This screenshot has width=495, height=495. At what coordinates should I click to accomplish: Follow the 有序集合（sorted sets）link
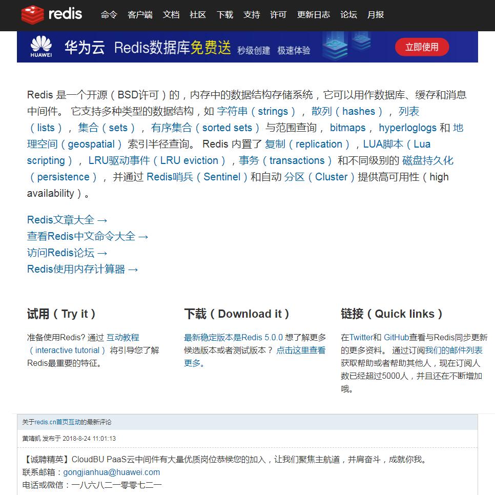coord(205,128)
